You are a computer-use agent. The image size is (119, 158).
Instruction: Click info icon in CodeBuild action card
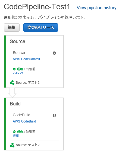pos(54,115)
